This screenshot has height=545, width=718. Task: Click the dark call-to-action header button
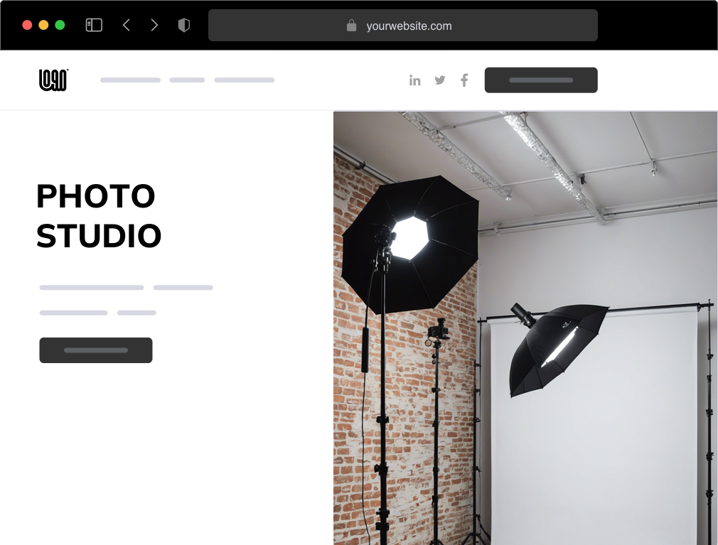point(541,80)
